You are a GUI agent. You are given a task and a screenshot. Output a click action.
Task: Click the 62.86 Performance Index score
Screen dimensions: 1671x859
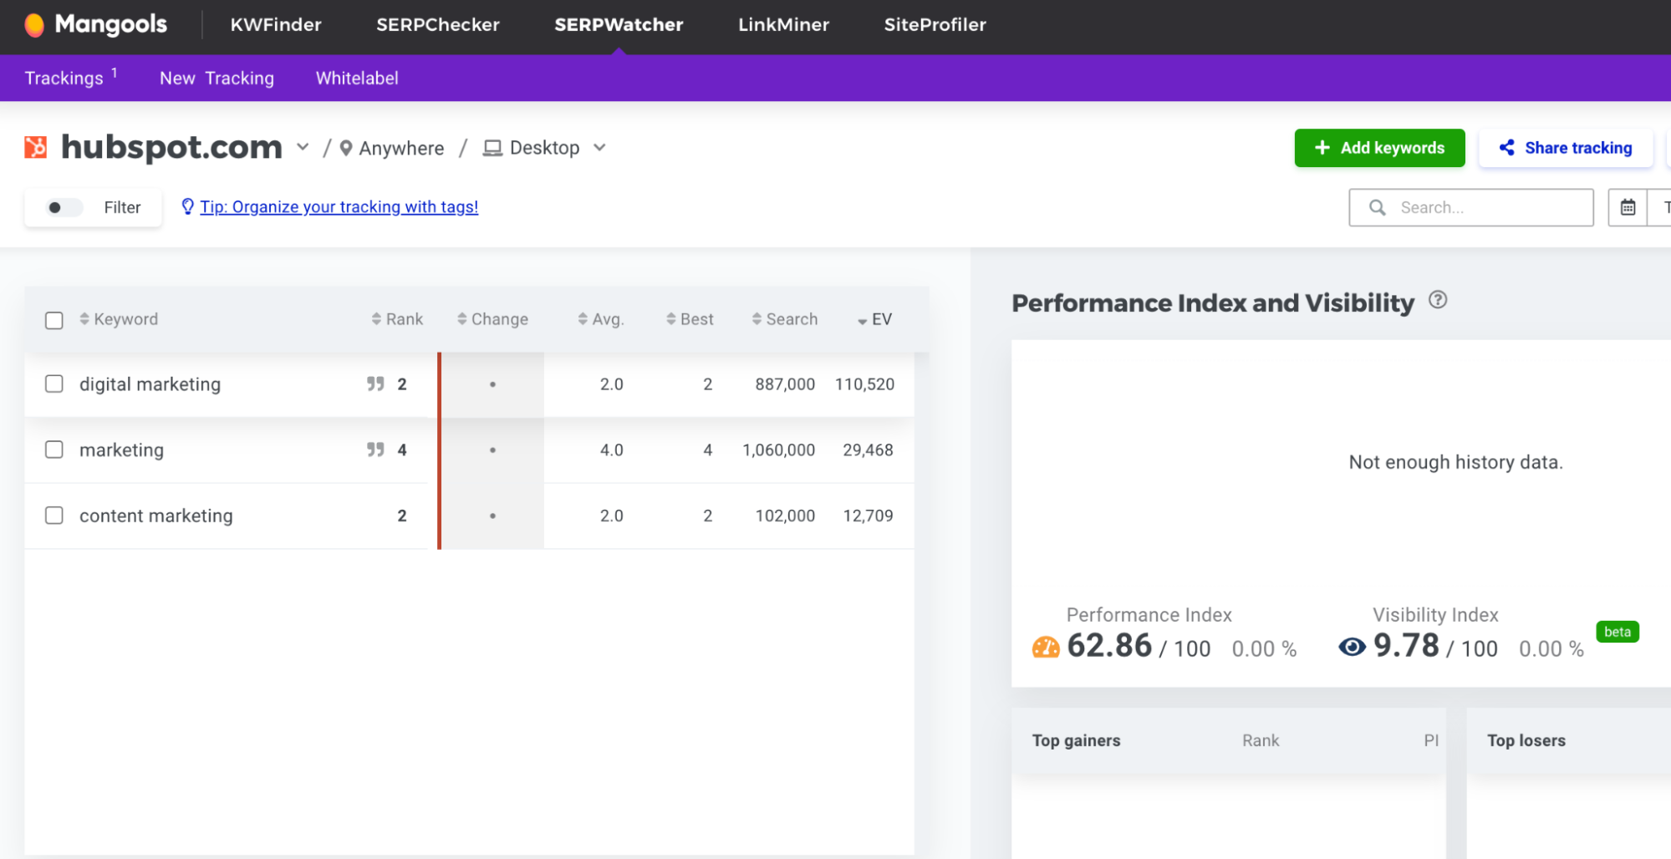pyautogui.click(x=1109, y=645)
